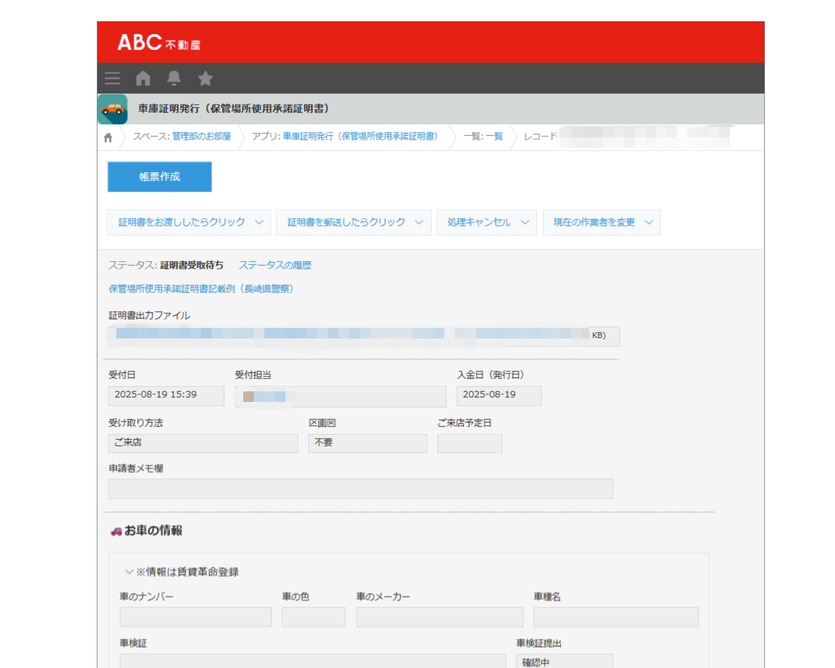Image resolution: width=835 pixels, height=668 pixels.
Task: Click the ABC不動産 logo
Action: click(x=158, y=43)
